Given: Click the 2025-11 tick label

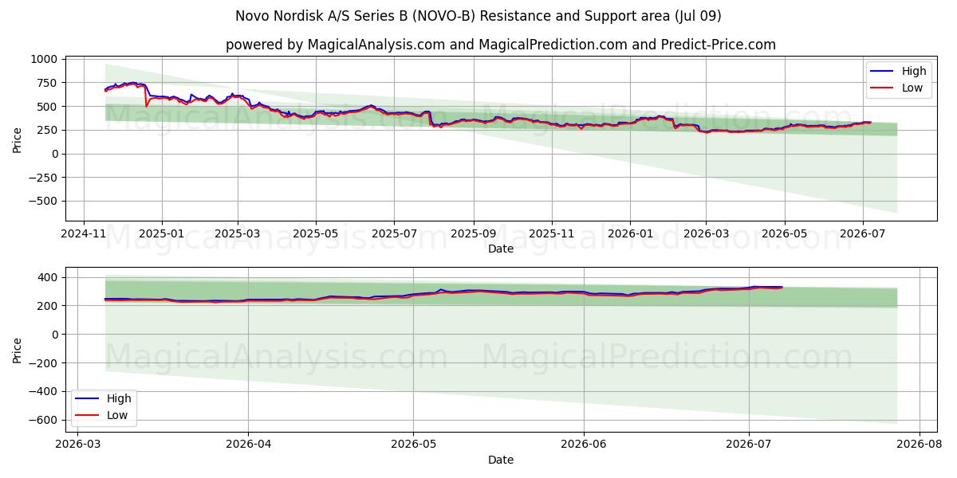Looking at the screenshot, I should 551,234.
